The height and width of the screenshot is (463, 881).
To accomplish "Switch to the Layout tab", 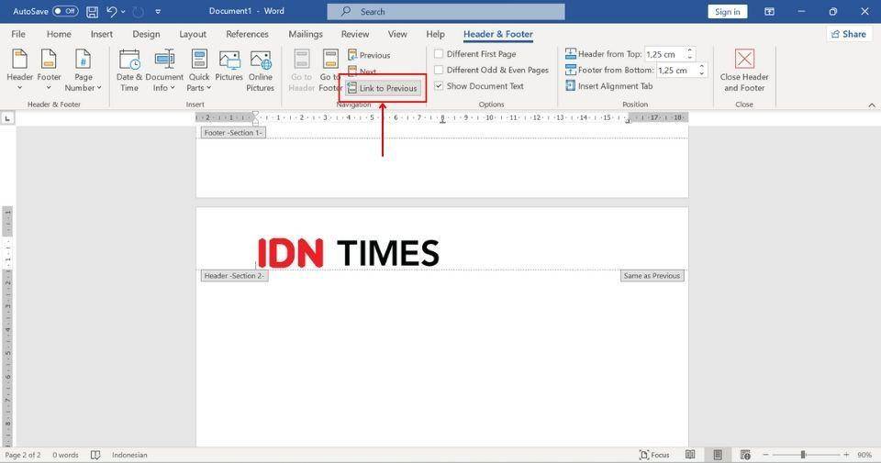I will [x=193, y=34].
